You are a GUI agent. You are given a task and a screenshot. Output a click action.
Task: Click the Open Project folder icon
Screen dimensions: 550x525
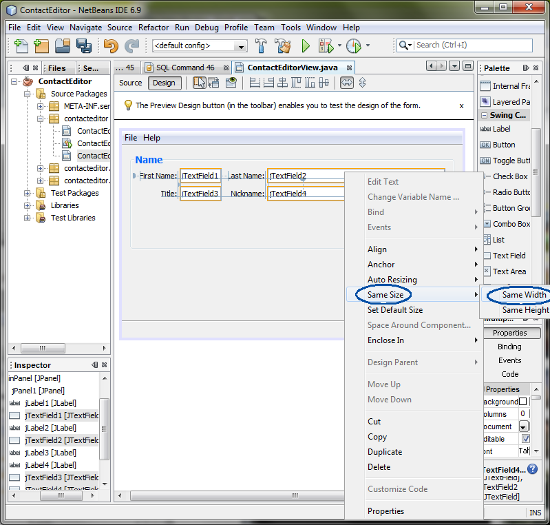pos(63,45)
